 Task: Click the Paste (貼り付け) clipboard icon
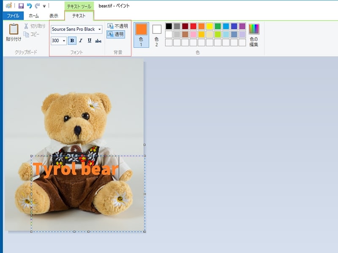pyautogui.click(x=14, y=30)
